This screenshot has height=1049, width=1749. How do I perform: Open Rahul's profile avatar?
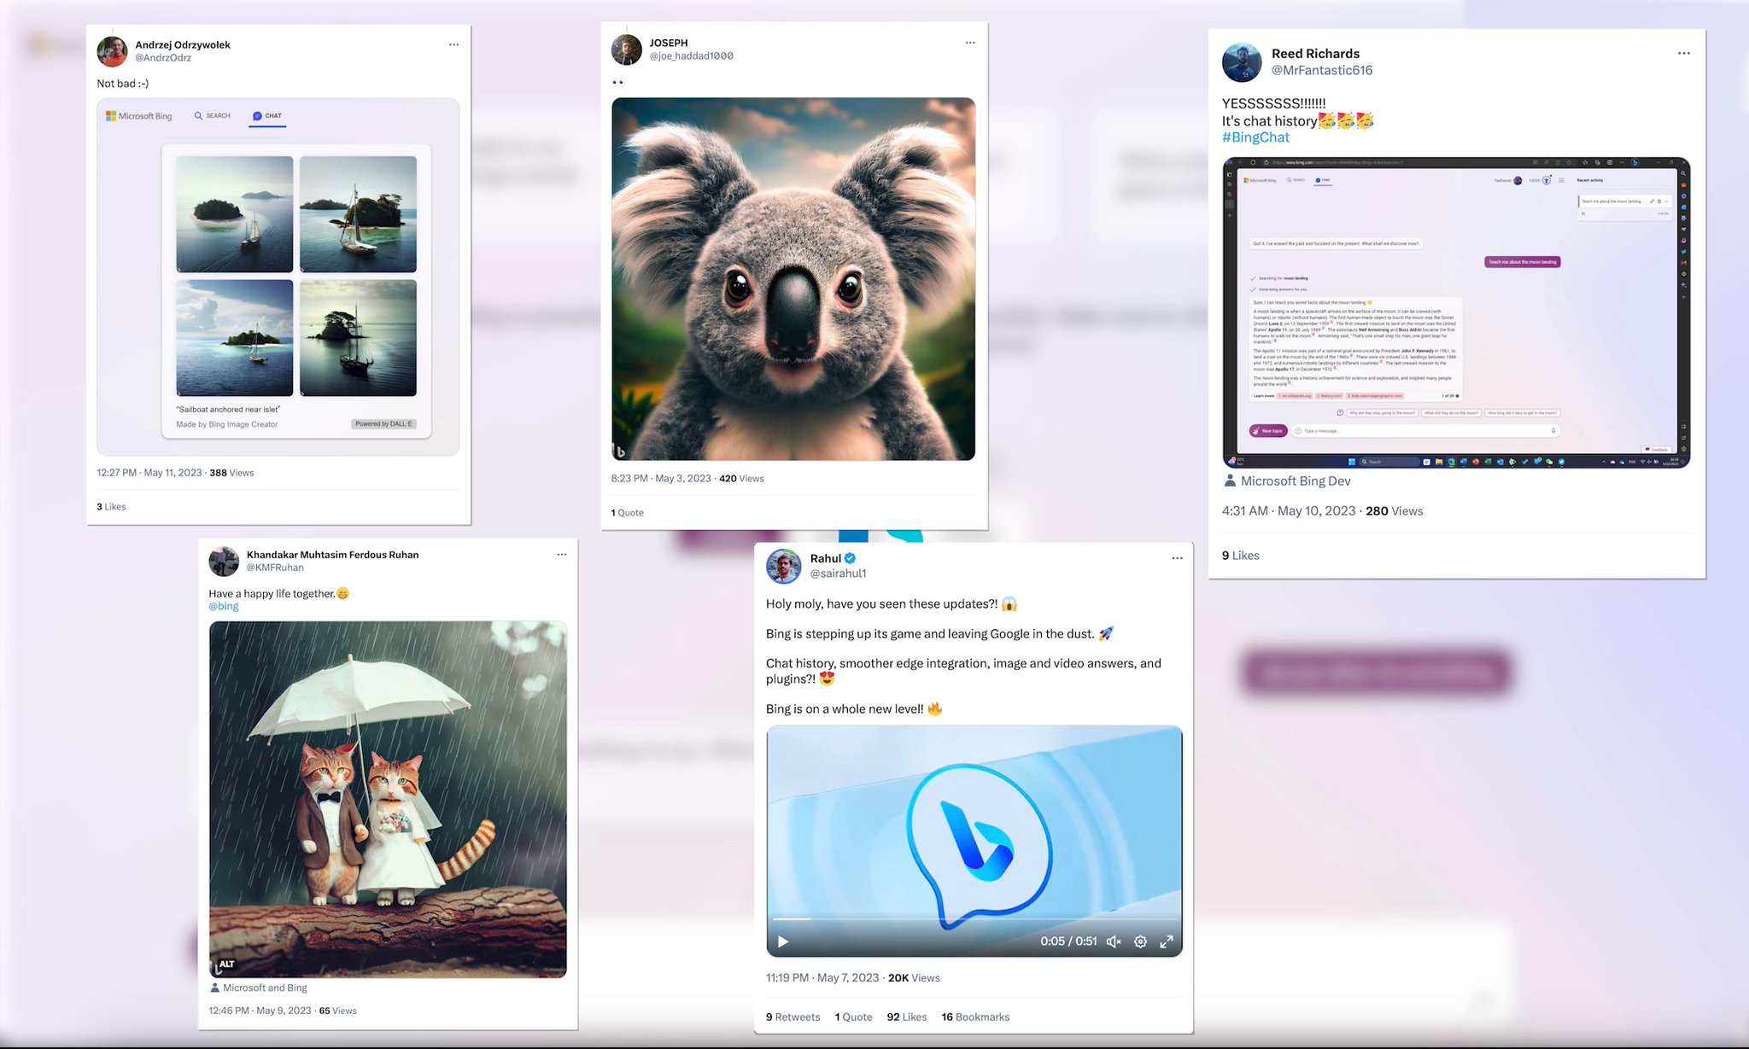783,567
